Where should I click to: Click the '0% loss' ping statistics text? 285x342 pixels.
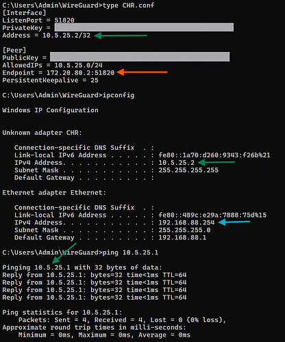(x=205, y=320)
